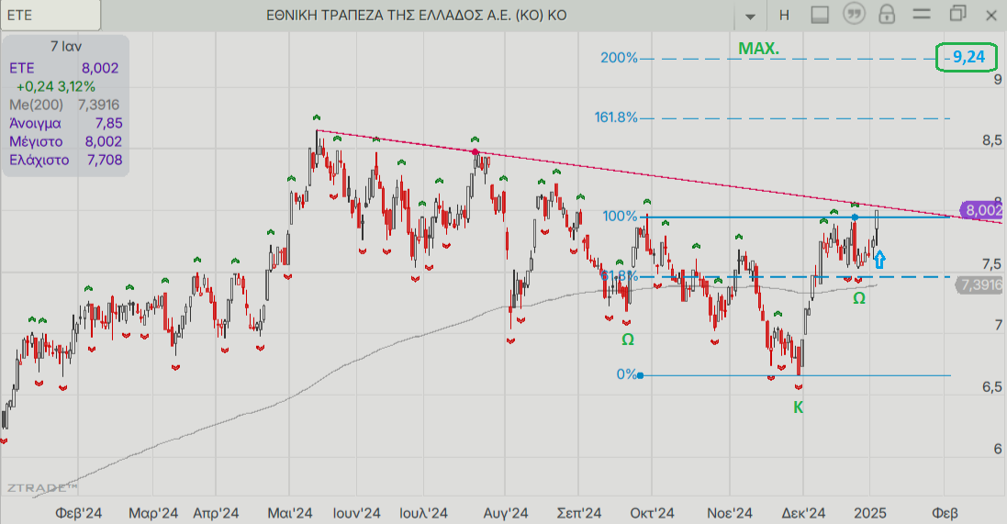
Task: Click the Φεβ'24 date axis label
Action: 78,513
